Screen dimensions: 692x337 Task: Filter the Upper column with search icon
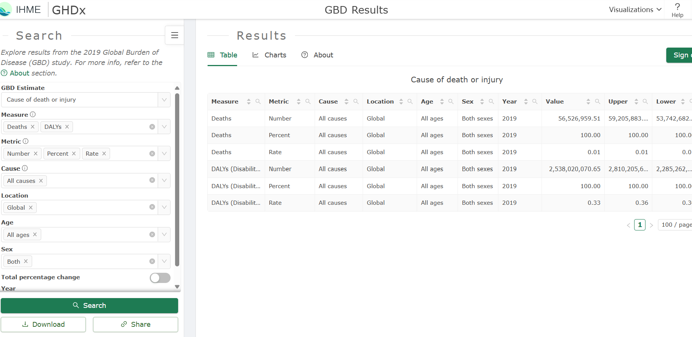(x=645, y=101)
